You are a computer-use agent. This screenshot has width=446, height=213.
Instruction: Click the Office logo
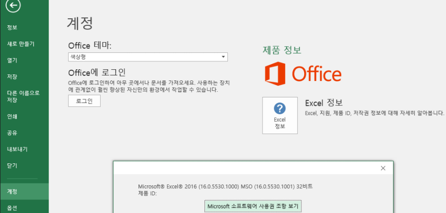coord(303,73)
